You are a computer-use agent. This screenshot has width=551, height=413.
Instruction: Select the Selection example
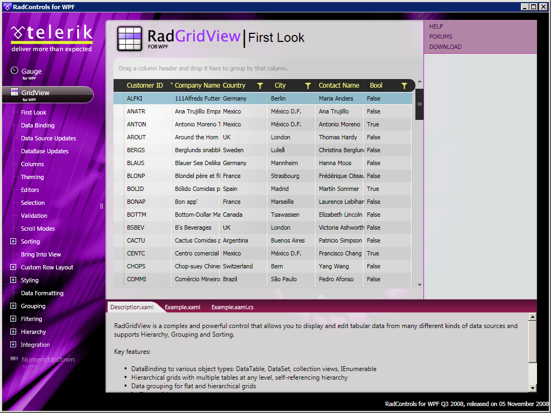coord(33,203)
